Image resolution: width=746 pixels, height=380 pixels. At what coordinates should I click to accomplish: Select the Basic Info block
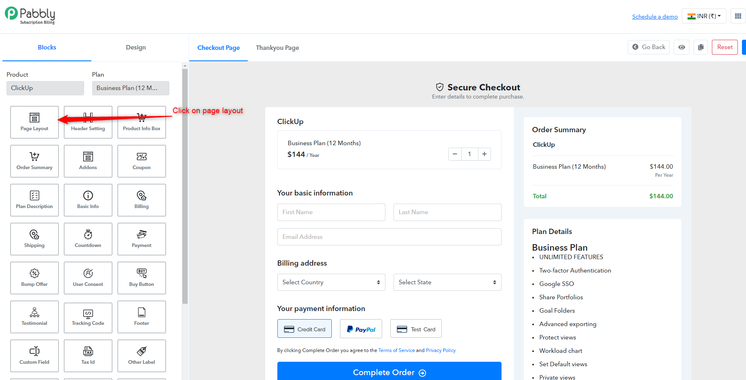[x=88, y=200]
